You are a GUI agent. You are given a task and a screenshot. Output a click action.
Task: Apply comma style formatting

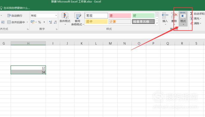(x=44, y=22)
